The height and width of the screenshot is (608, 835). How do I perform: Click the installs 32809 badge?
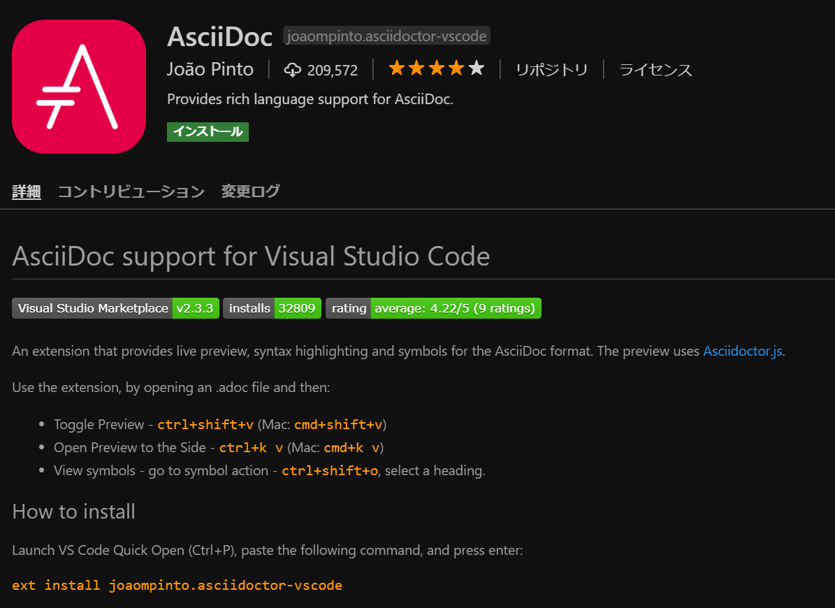tap(272, 308)
